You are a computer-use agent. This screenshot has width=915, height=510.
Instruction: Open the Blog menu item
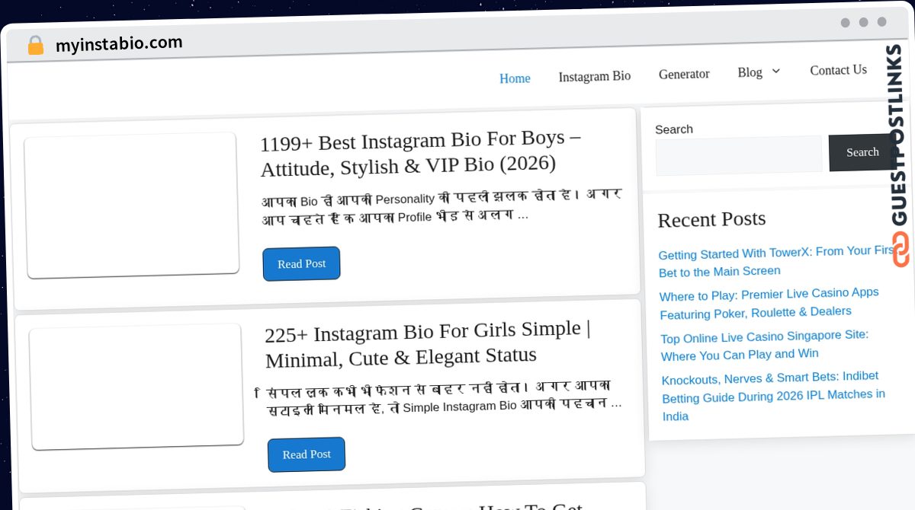[750, 72]
